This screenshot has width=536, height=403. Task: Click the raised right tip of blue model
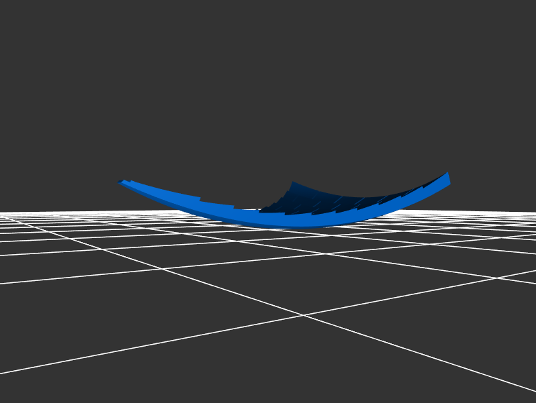point(448,177)
